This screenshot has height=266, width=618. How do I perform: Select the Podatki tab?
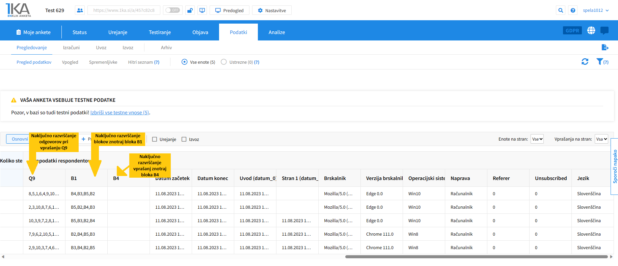pos(238,32)
